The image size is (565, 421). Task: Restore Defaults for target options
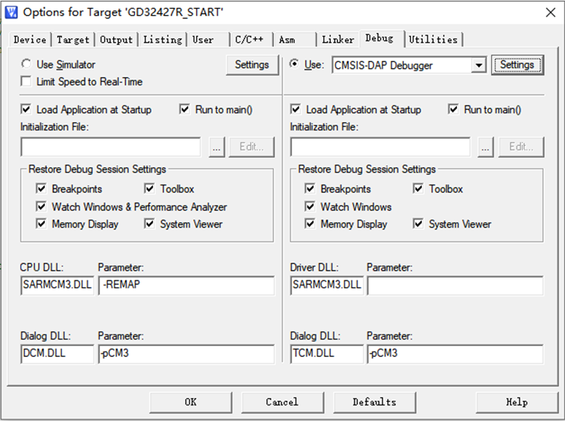374,402
